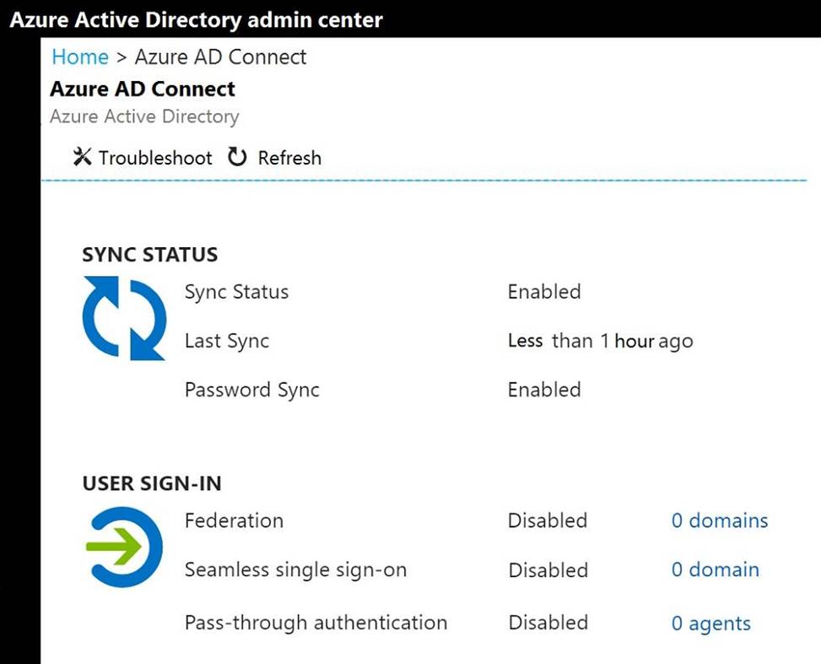Click the SYNC STATUS section heading
Image resolution: width=821 pixels, height=664 pixels.
[149, 255]
